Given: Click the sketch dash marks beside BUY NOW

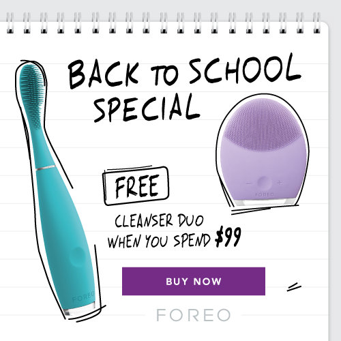Looking at the screenshot, I should [294, 287].
